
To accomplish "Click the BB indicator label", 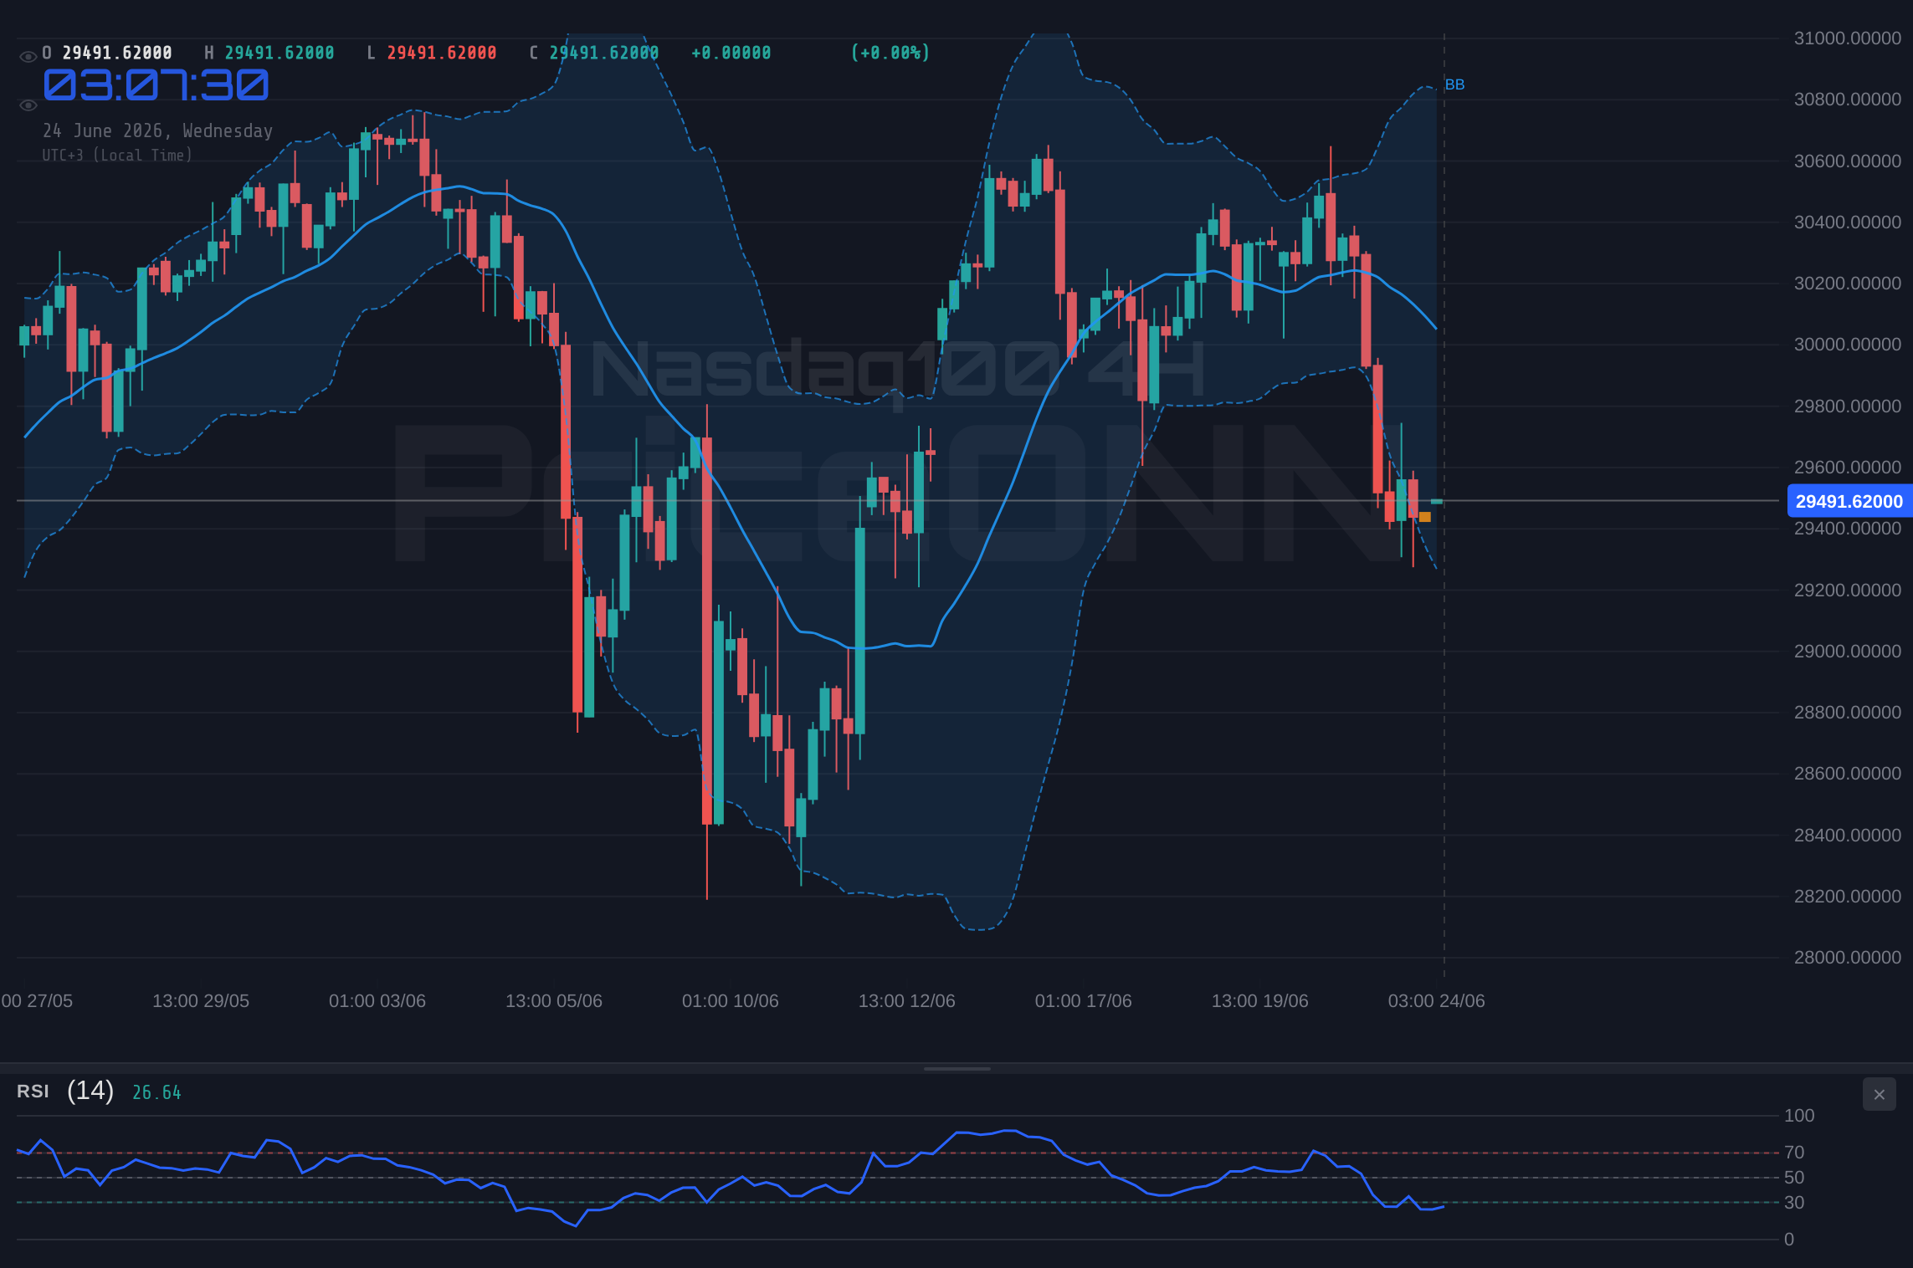I will point(1454,84).
